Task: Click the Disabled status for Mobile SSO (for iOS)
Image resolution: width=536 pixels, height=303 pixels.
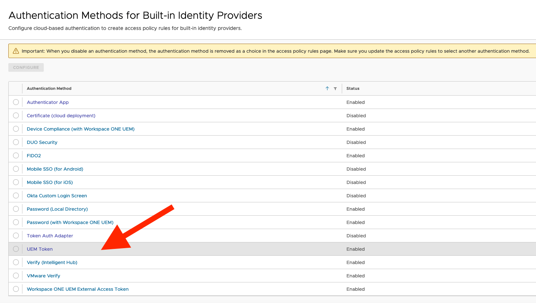Action: 356,183
